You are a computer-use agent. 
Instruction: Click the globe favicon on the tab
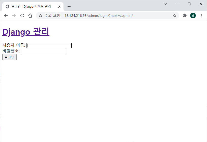7,7
